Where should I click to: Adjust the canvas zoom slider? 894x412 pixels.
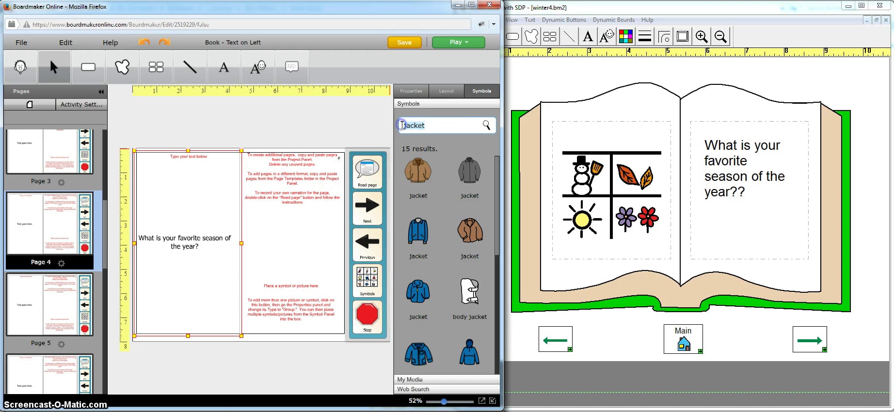(444, 401)
